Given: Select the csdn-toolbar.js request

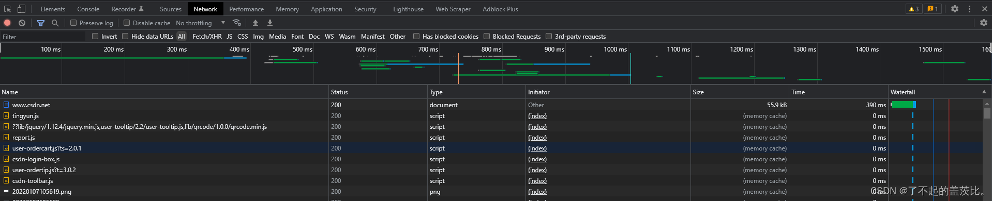Looking at the screenshot, I should 491,180.
